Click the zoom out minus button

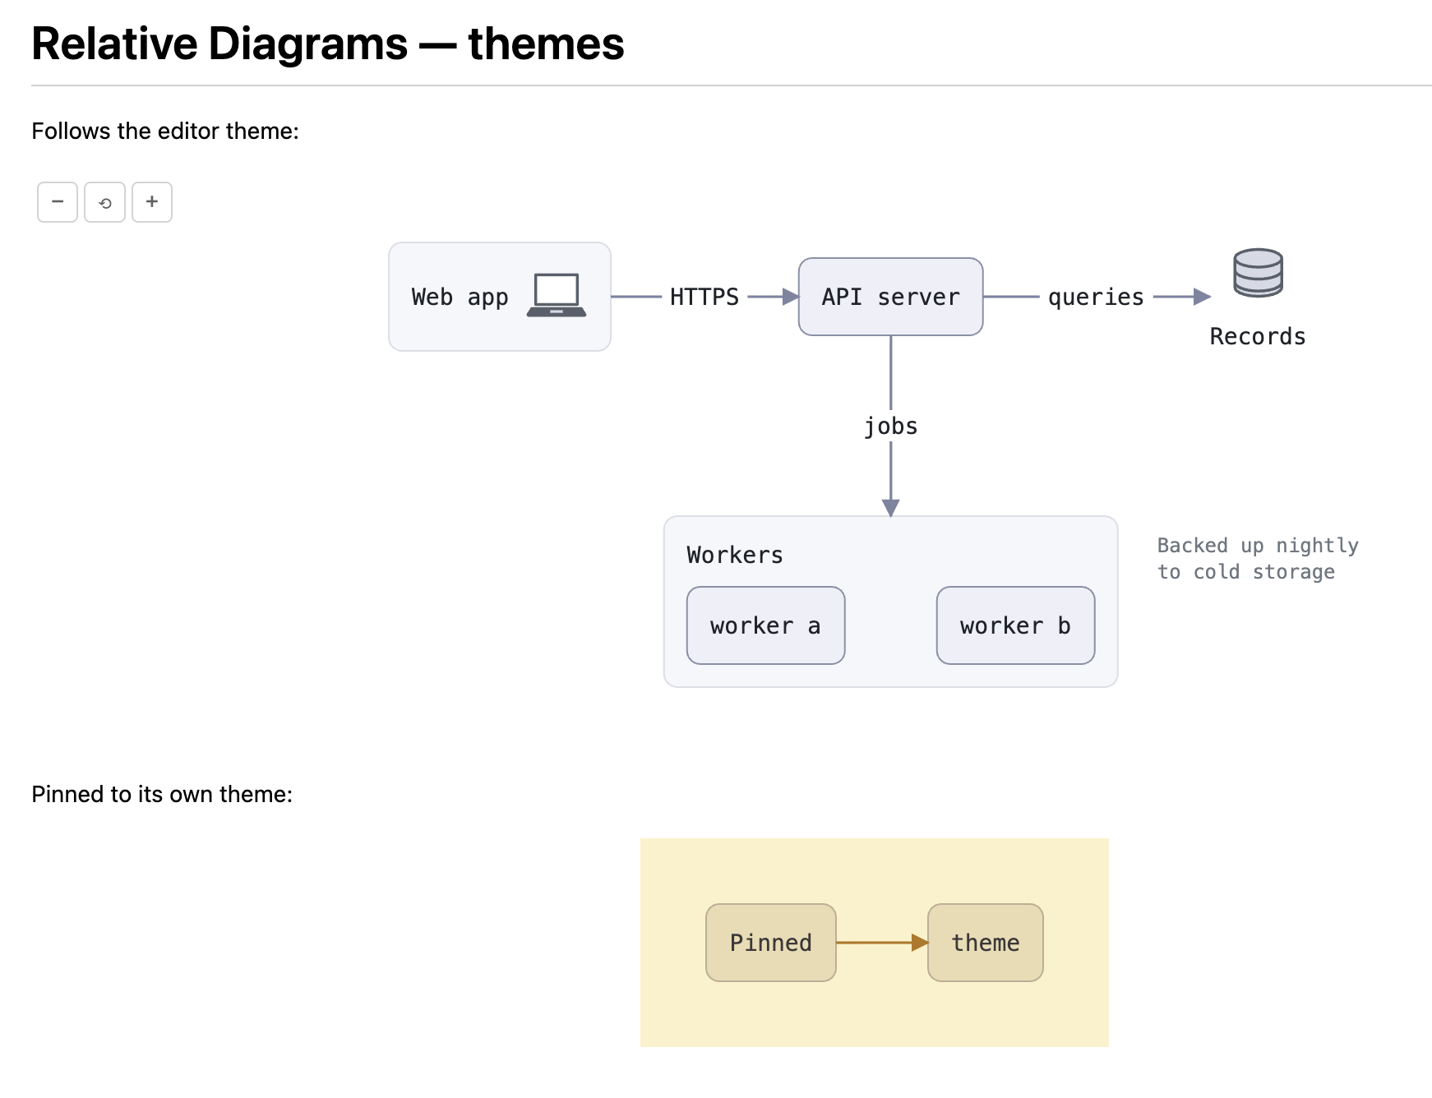pyautogui.click(x=58, y=202)
